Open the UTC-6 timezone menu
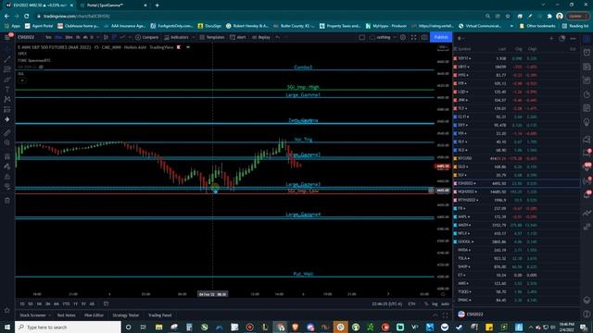 (386, 304)
